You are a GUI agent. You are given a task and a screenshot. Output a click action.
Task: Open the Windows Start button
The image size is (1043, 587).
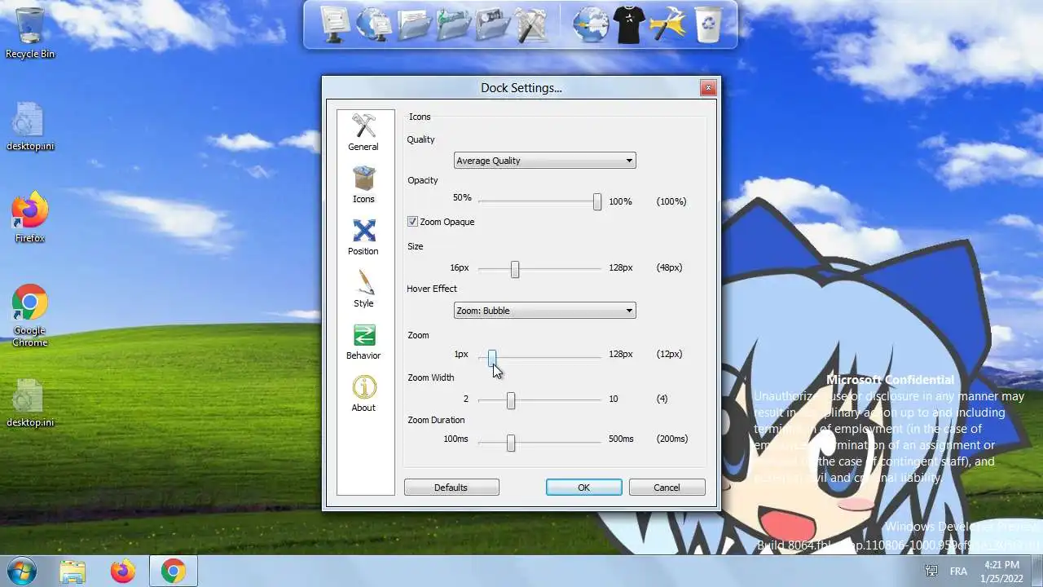point(21,571)
